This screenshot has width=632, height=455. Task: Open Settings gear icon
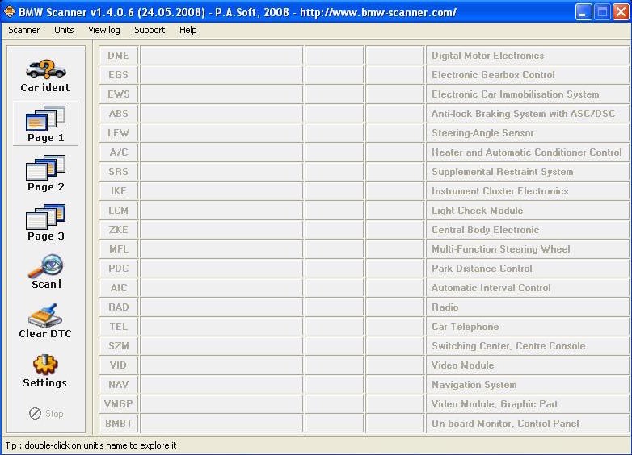[x=45, y=365]
